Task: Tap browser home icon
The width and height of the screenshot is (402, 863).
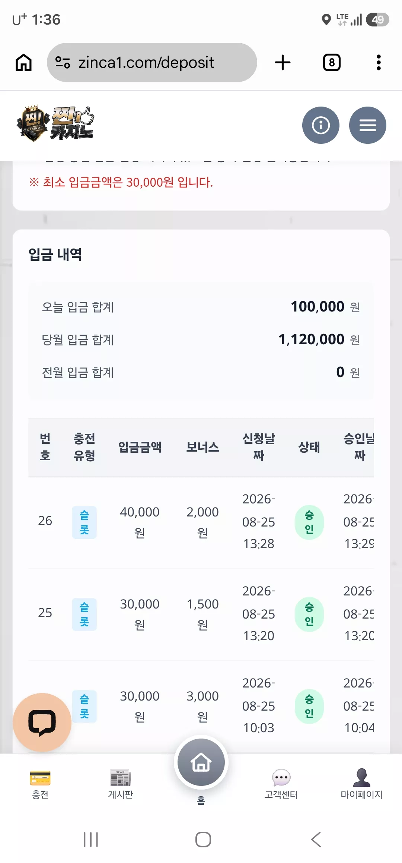Action: coord(23,62)
